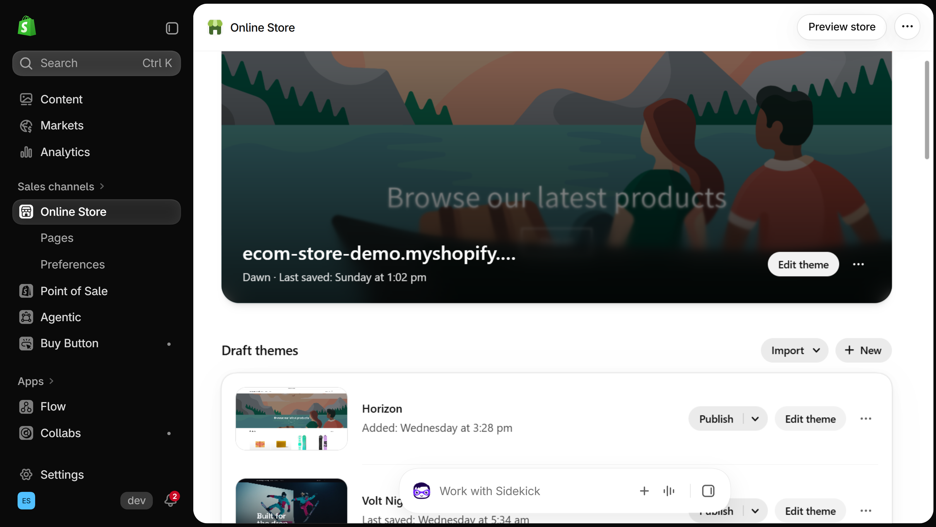Open the header more actions menu
The width and height of the screenshot is (936, 527).
pyautogui.click(x=907, y=27)
